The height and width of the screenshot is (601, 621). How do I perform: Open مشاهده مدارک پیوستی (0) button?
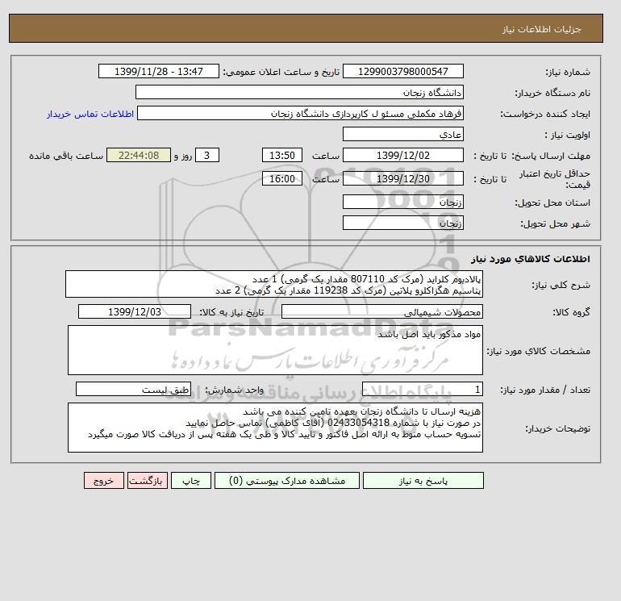click(x=287, y=481)
